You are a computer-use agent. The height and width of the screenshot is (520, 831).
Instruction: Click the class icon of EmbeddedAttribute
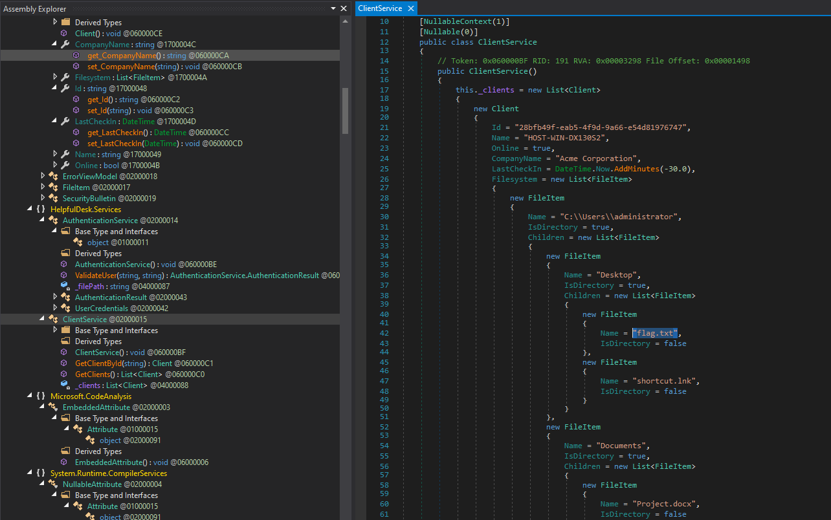click(53, 407)
